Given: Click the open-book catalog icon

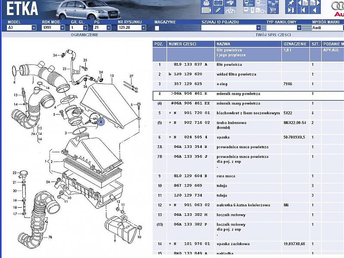Looking at the screenshot, I should click(x=218, y=3).
